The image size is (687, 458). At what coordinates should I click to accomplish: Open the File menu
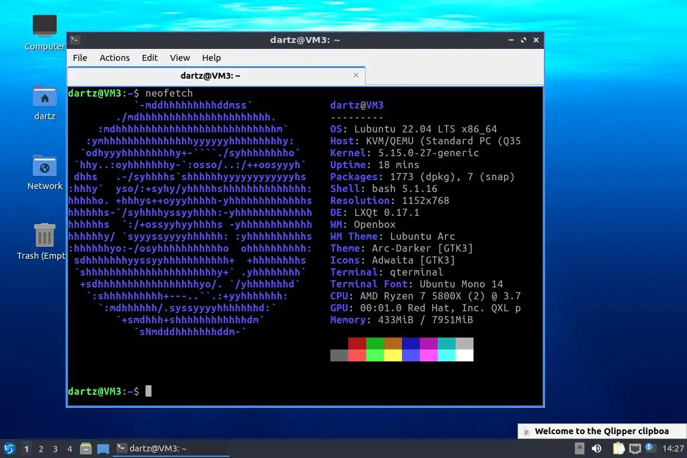(x=80, y=58)
